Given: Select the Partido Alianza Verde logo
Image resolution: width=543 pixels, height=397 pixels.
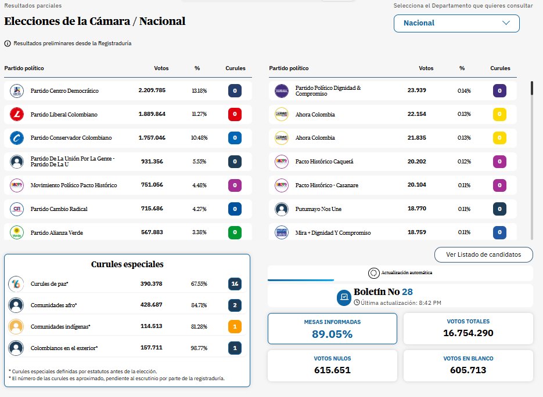Looking at the screenshot, I should [17, 232].
